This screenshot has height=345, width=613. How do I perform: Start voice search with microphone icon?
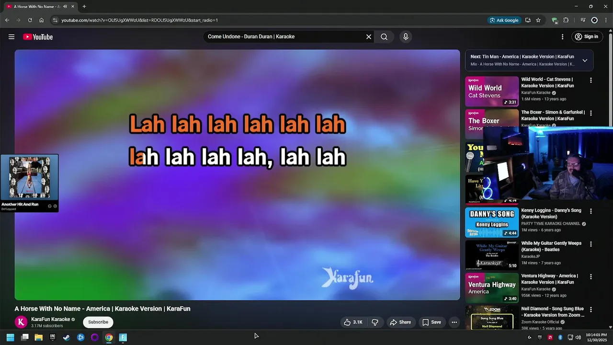[x=406, y=37]
